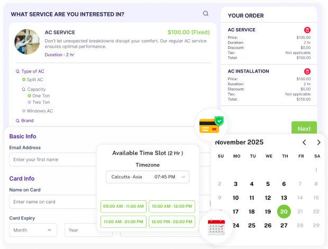The height and width of the screenshot is (249, 328).
Task: Select November 13 in the calendar
Action: (x=284, y=198)
